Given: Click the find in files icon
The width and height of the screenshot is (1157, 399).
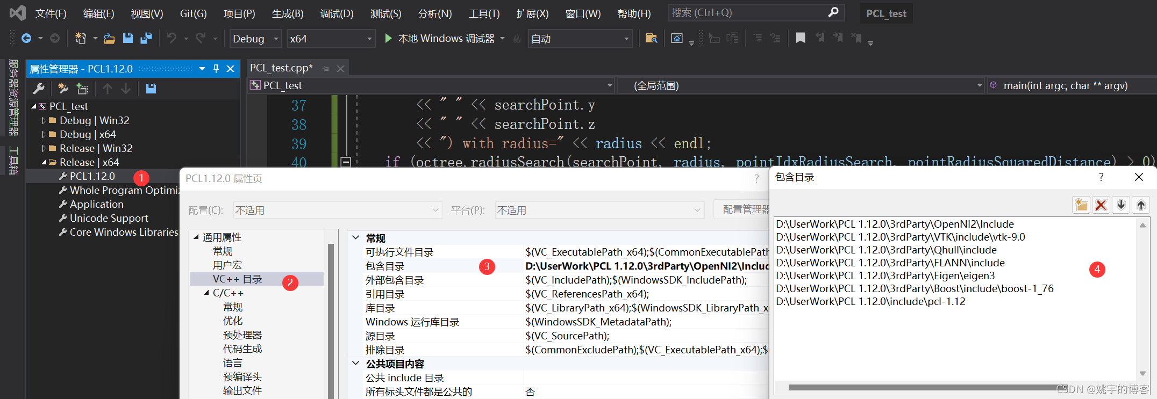Looking at the screenshot, I should click(x=651, y=38).
